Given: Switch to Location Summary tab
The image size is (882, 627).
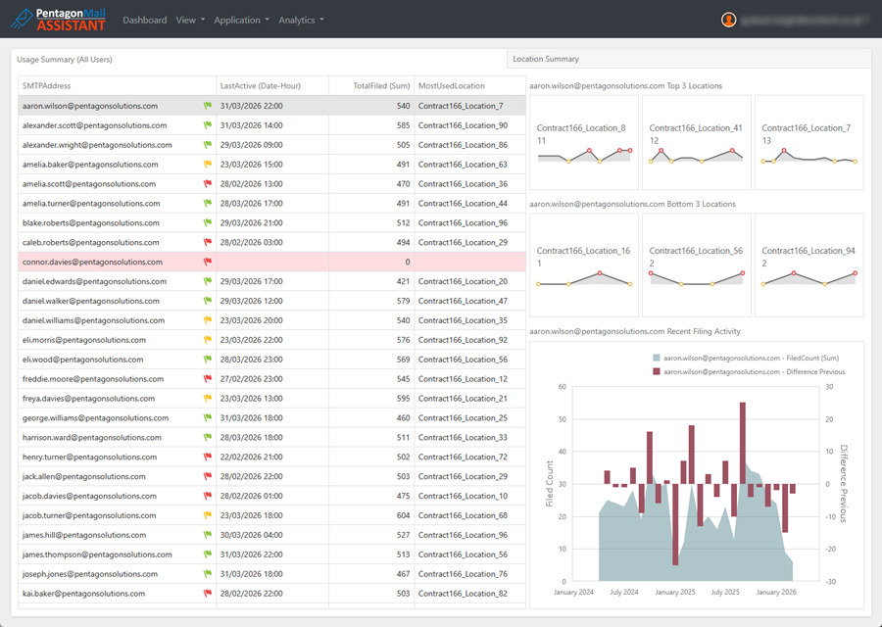Looking at the screenshot, I should [546, 59].
